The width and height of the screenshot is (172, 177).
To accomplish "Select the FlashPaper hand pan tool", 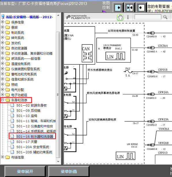I will point(120,17).
